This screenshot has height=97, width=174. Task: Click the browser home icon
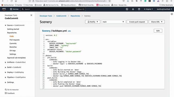16,1
